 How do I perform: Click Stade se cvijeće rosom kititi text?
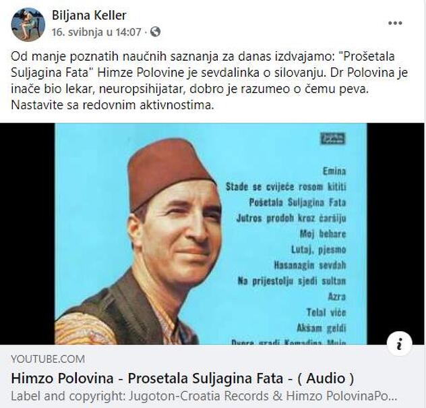[286, 187]
